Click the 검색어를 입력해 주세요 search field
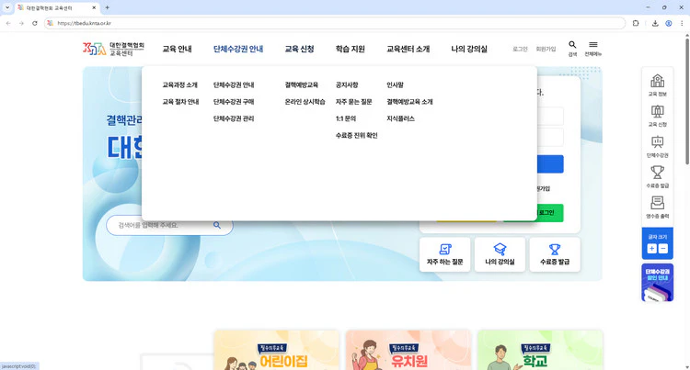The height and width of the screenshot is (370, 690). point(161,225)
